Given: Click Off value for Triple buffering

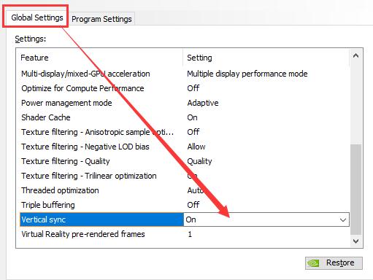Looking at the screenshot, I should coord(193,205).
